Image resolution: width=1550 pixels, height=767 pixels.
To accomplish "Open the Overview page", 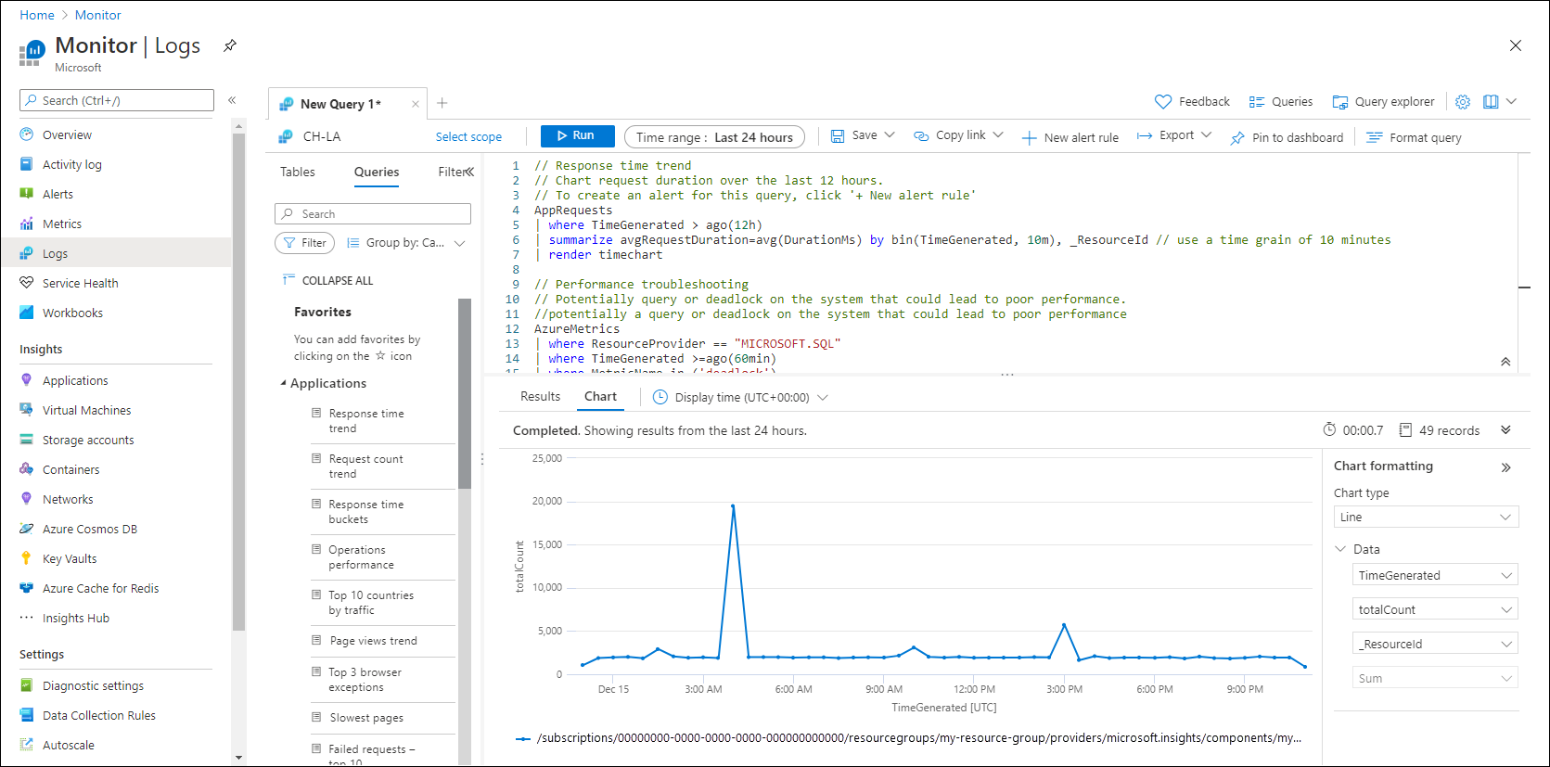I will 67,134.
